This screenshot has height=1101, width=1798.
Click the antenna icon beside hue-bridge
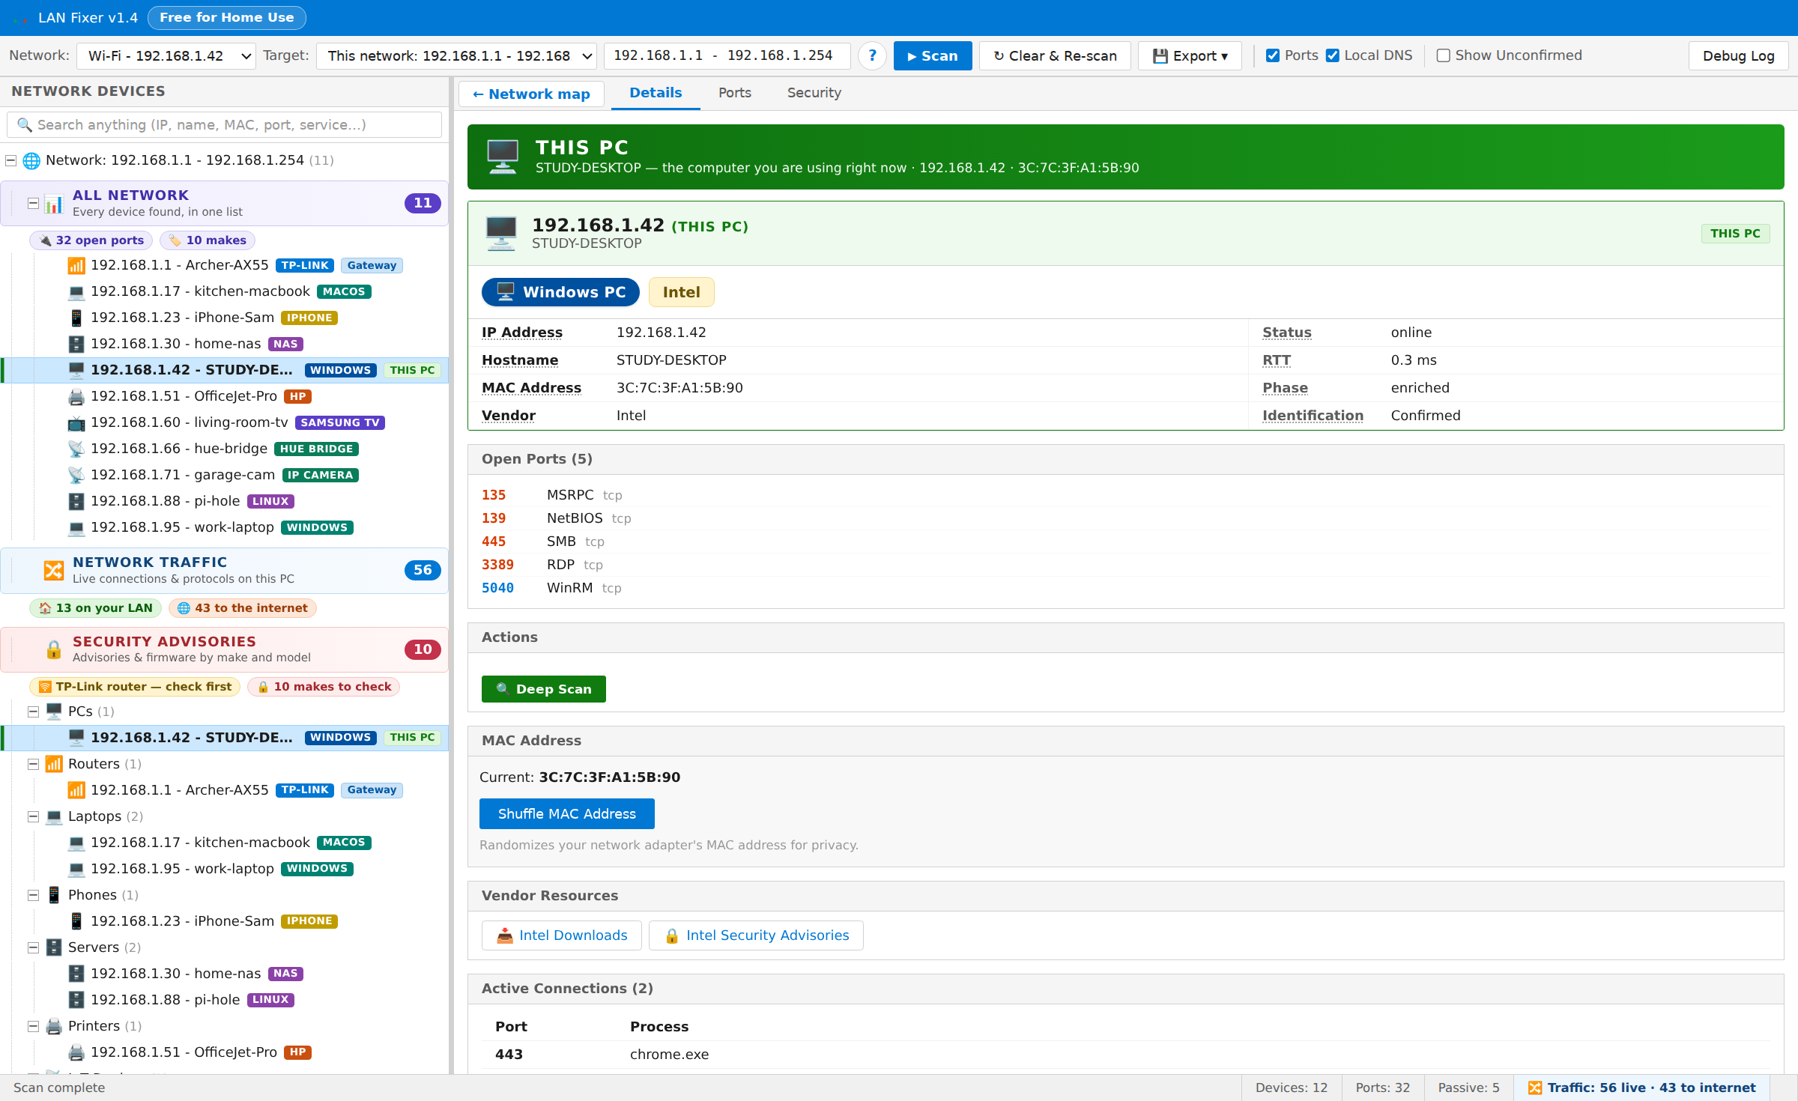(76, 449)
